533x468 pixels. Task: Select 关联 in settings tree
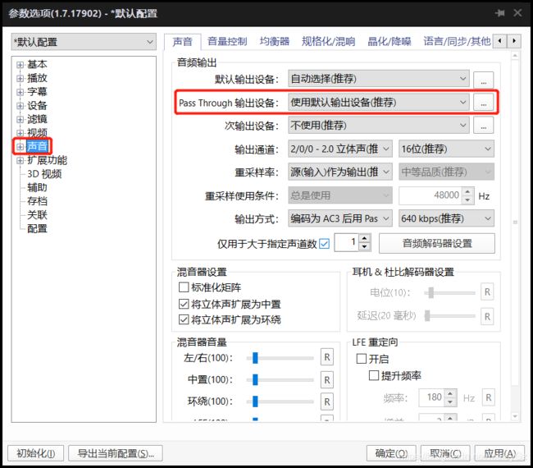pyautogui.click(x=37, y=215)
